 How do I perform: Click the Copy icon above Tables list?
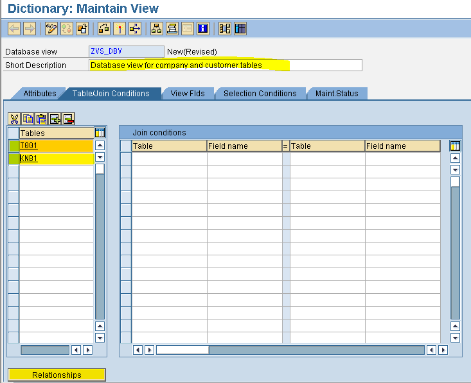(28, 119)
